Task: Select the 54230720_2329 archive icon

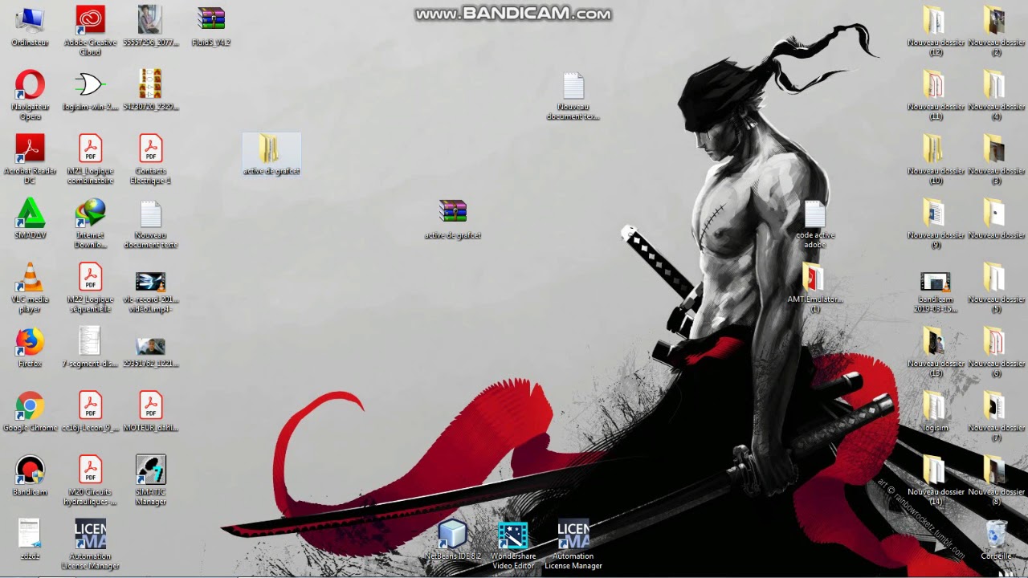Action: click(150, 90)
